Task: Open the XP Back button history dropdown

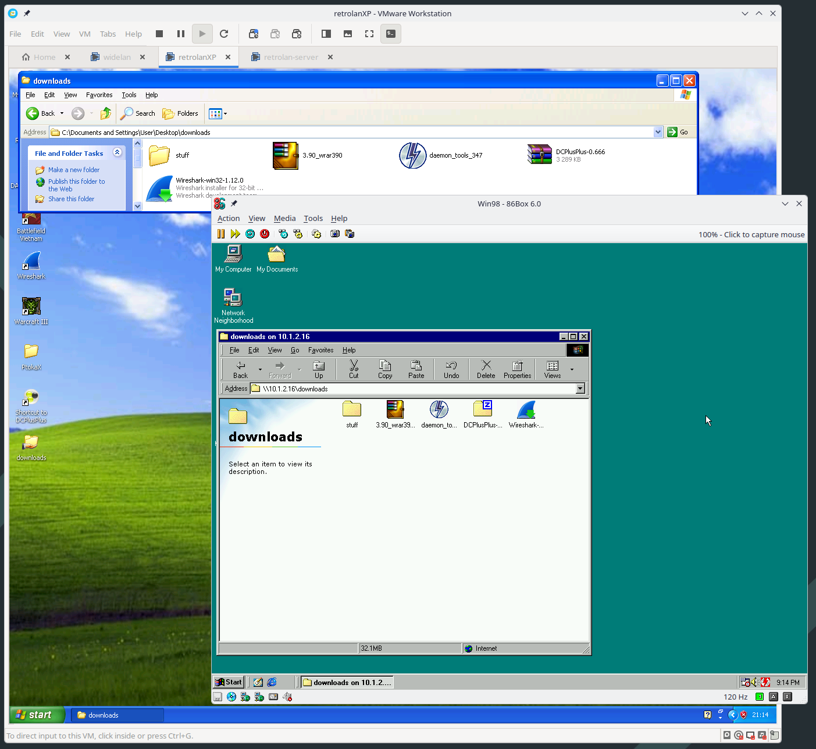Action: click(x=62, y=113)
